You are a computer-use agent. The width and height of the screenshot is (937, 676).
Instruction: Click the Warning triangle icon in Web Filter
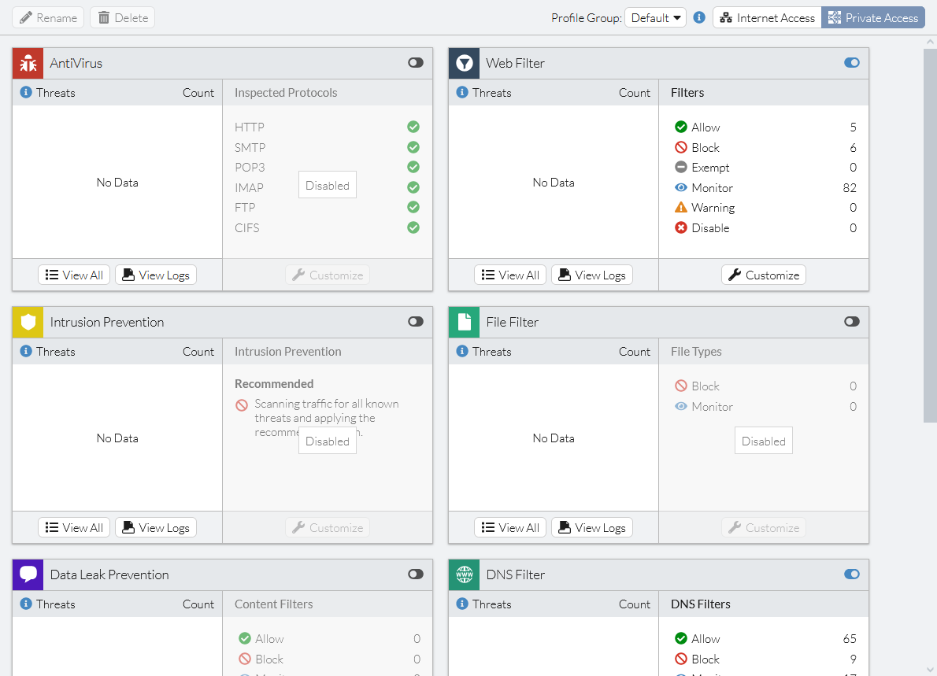pyautogui.click(x=682, y=207)
